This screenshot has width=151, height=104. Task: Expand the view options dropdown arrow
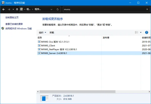click(141, 32)
